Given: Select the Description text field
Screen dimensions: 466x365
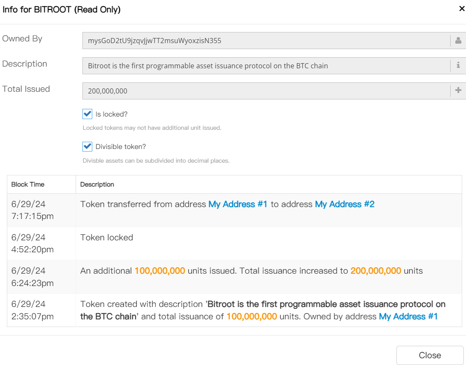Looking at the screenshot, I should (265, 66).
